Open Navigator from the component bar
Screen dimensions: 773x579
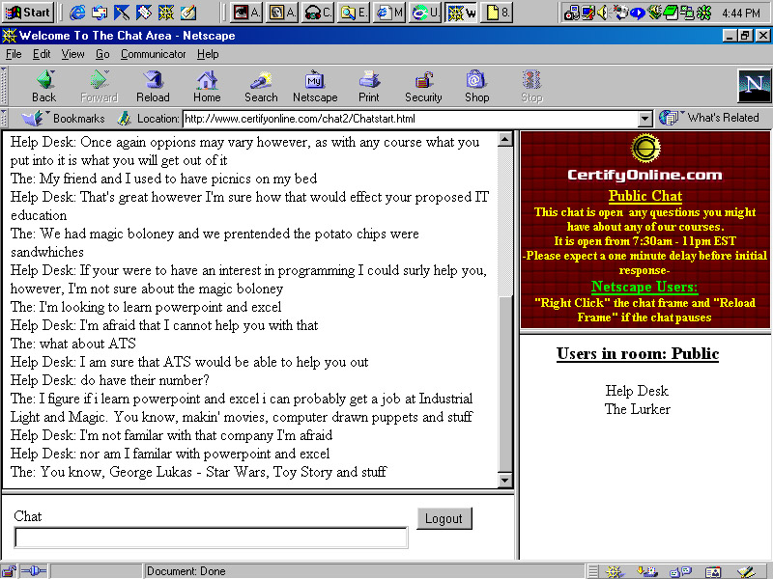(x=615, y=571)
